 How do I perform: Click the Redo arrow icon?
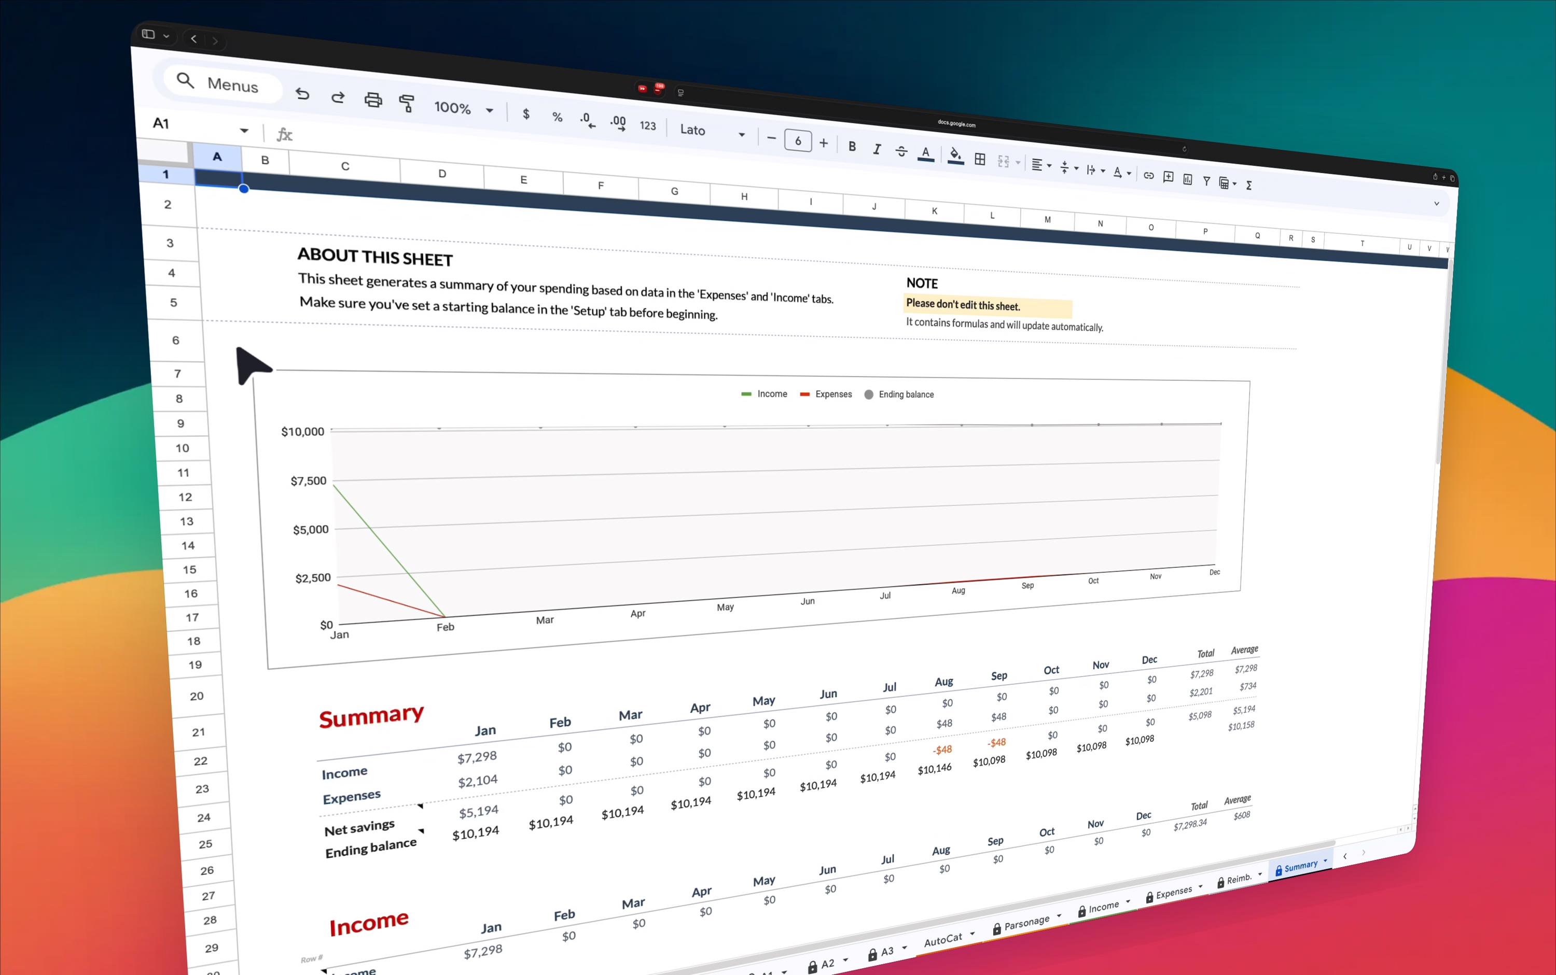coord(337,97)
